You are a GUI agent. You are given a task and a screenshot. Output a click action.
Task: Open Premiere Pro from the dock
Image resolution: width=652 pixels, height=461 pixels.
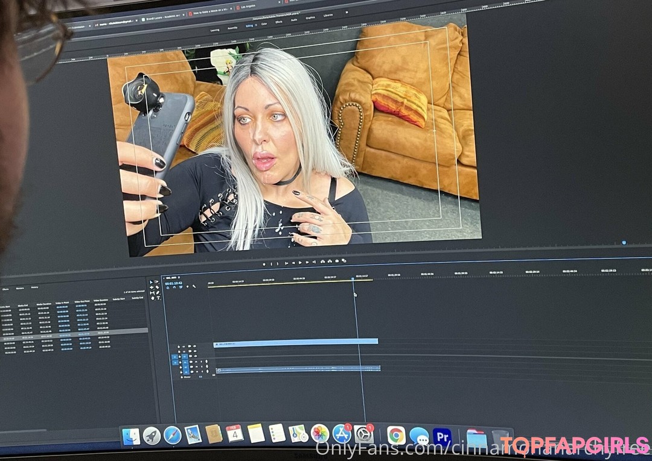pos(442,436)
